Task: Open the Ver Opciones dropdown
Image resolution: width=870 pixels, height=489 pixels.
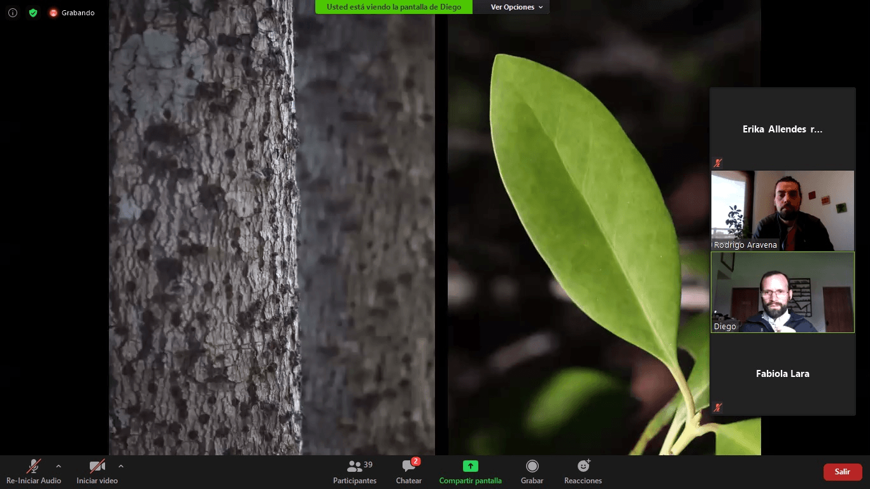Action: coord(517,7)
